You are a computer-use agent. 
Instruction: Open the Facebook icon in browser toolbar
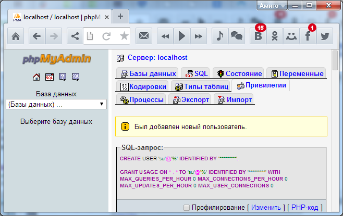(308, 36)
